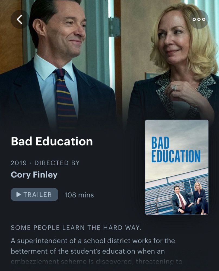Open director Cory Finley's page
Viewport: 219px width, 271px height.
tap(34, 175)
